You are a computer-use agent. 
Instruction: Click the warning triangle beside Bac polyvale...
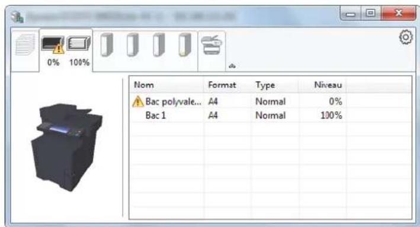click(x=138, y=102)
